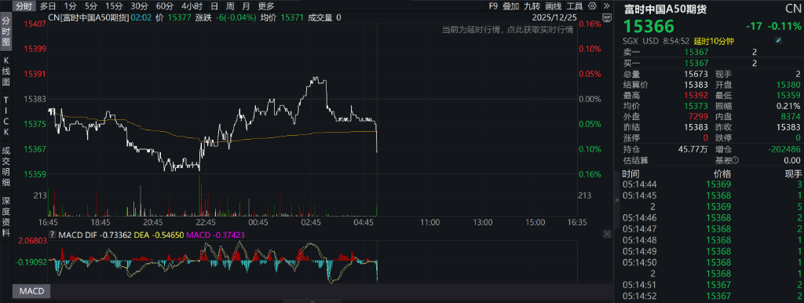Click the pencil edit icon beside 延时10分钟

coord(778,40)
